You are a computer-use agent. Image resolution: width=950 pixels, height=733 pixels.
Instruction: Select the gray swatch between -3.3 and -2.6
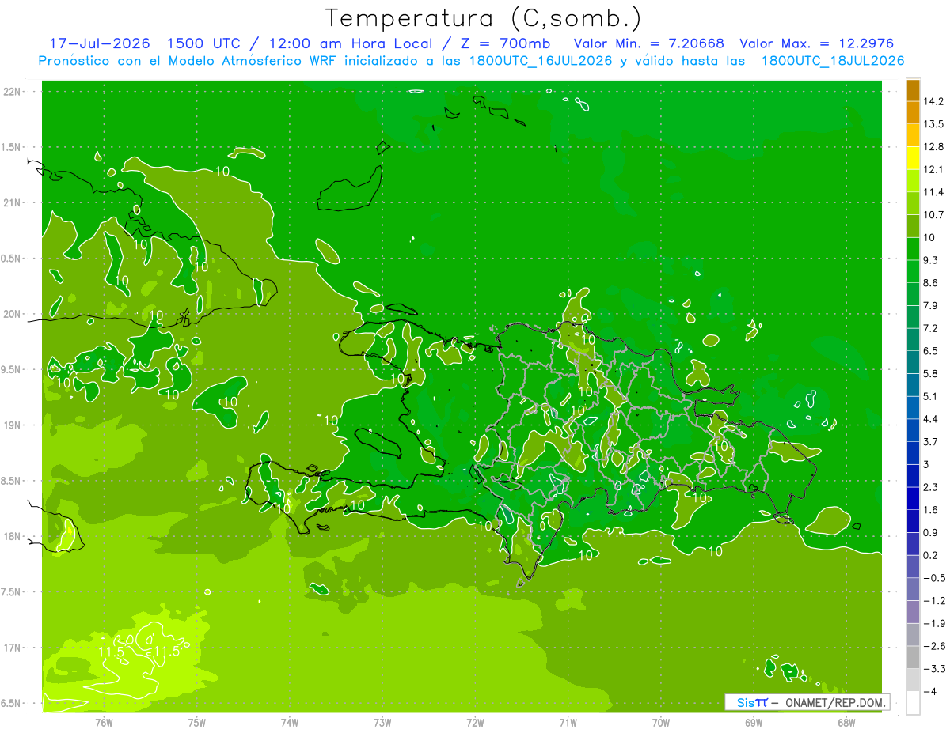click(913, 658)
